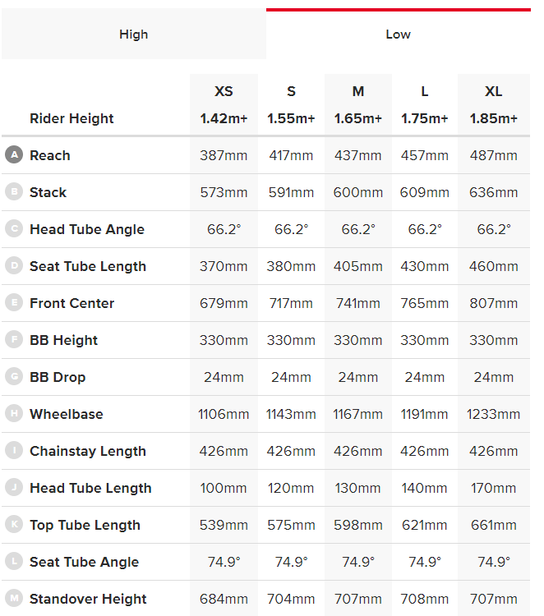The width and height of the screenshot is (544, 616).
Task: Click the B badge next to Stack
Action: point(13,192)
